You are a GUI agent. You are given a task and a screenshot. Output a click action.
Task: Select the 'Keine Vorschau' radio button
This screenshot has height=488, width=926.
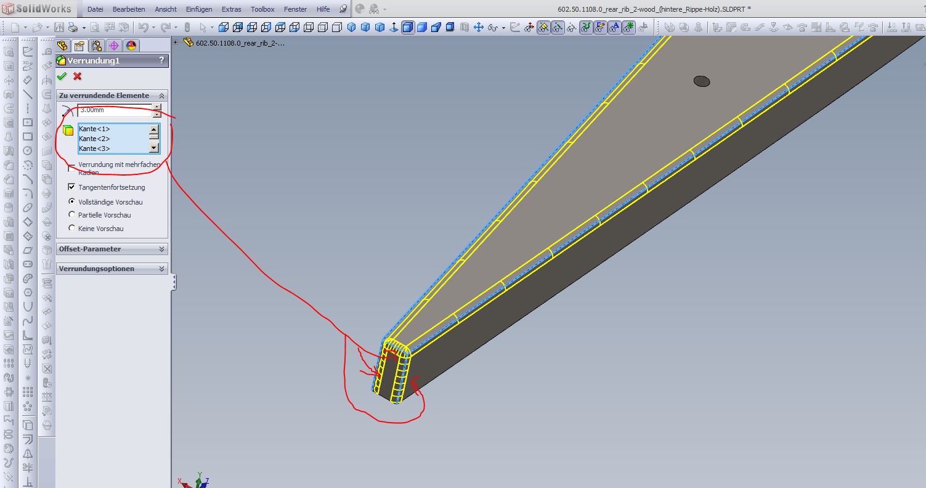pyautogui.click(x=71, y=228)
